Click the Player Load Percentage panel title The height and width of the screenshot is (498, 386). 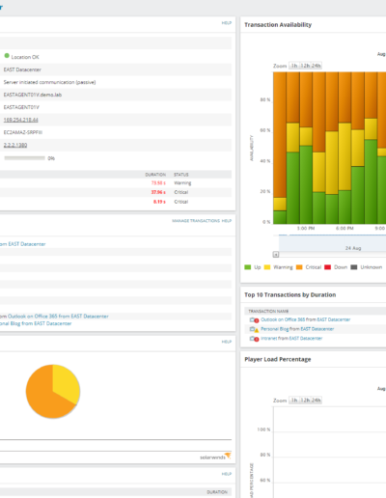click(x=278, y=359)
